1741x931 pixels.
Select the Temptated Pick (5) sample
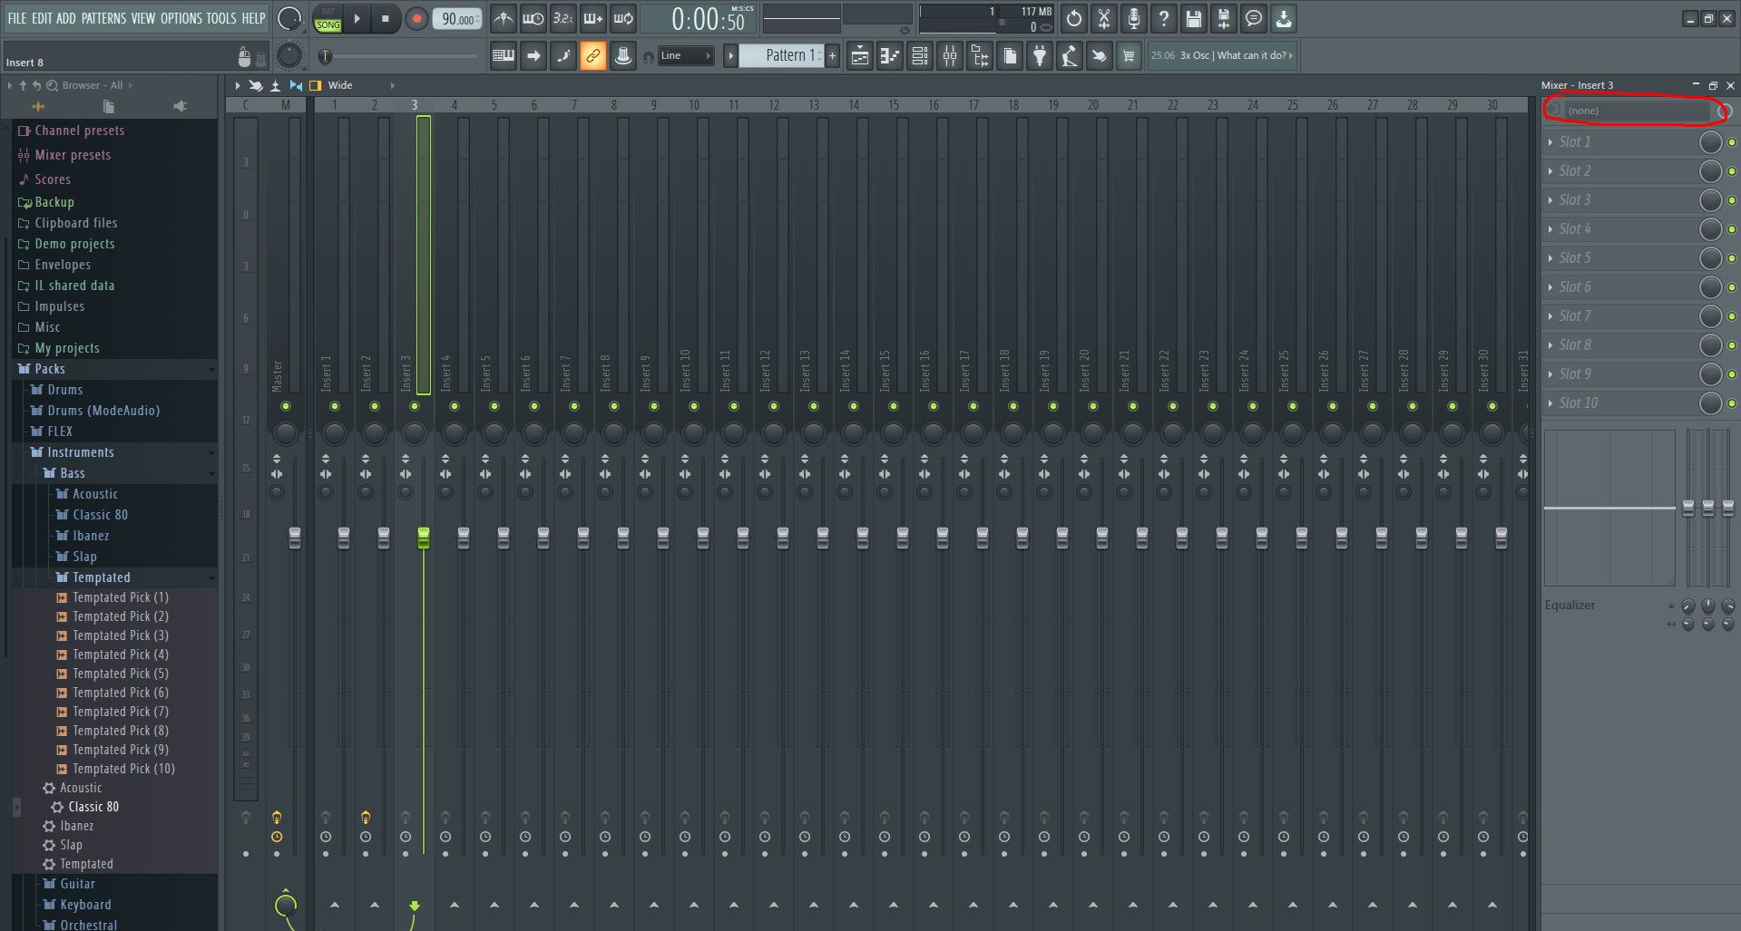tap(121, 674)
